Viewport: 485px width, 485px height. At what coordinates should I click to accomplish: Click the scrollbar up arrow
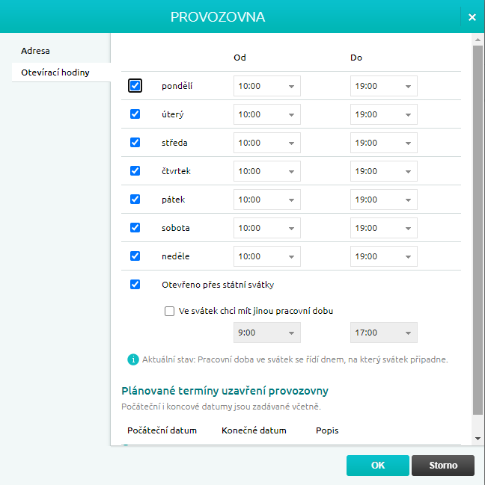pos(478,40)
